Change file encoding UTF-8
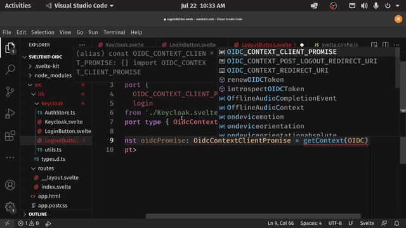This screenshot has width=406, height=228. tap(335, 223)
